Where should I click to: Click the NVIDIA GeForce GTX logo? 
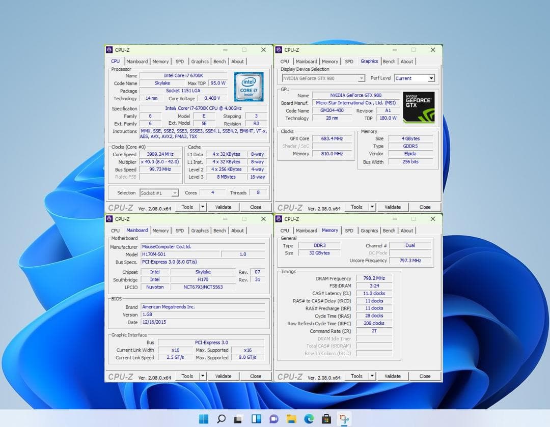[418, 107]
